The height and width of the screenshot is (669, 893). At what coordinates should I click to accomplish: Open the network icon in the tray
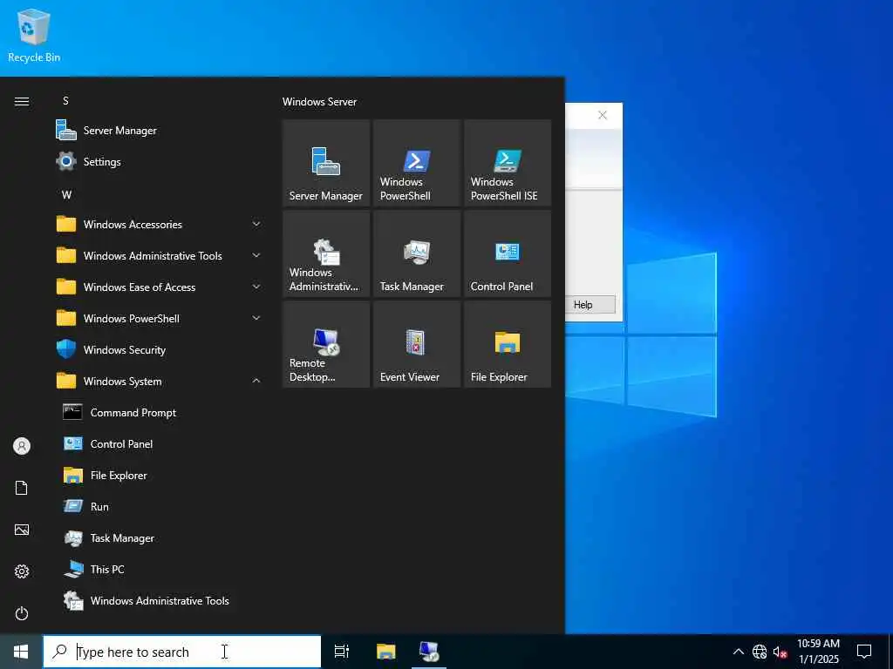760,652
